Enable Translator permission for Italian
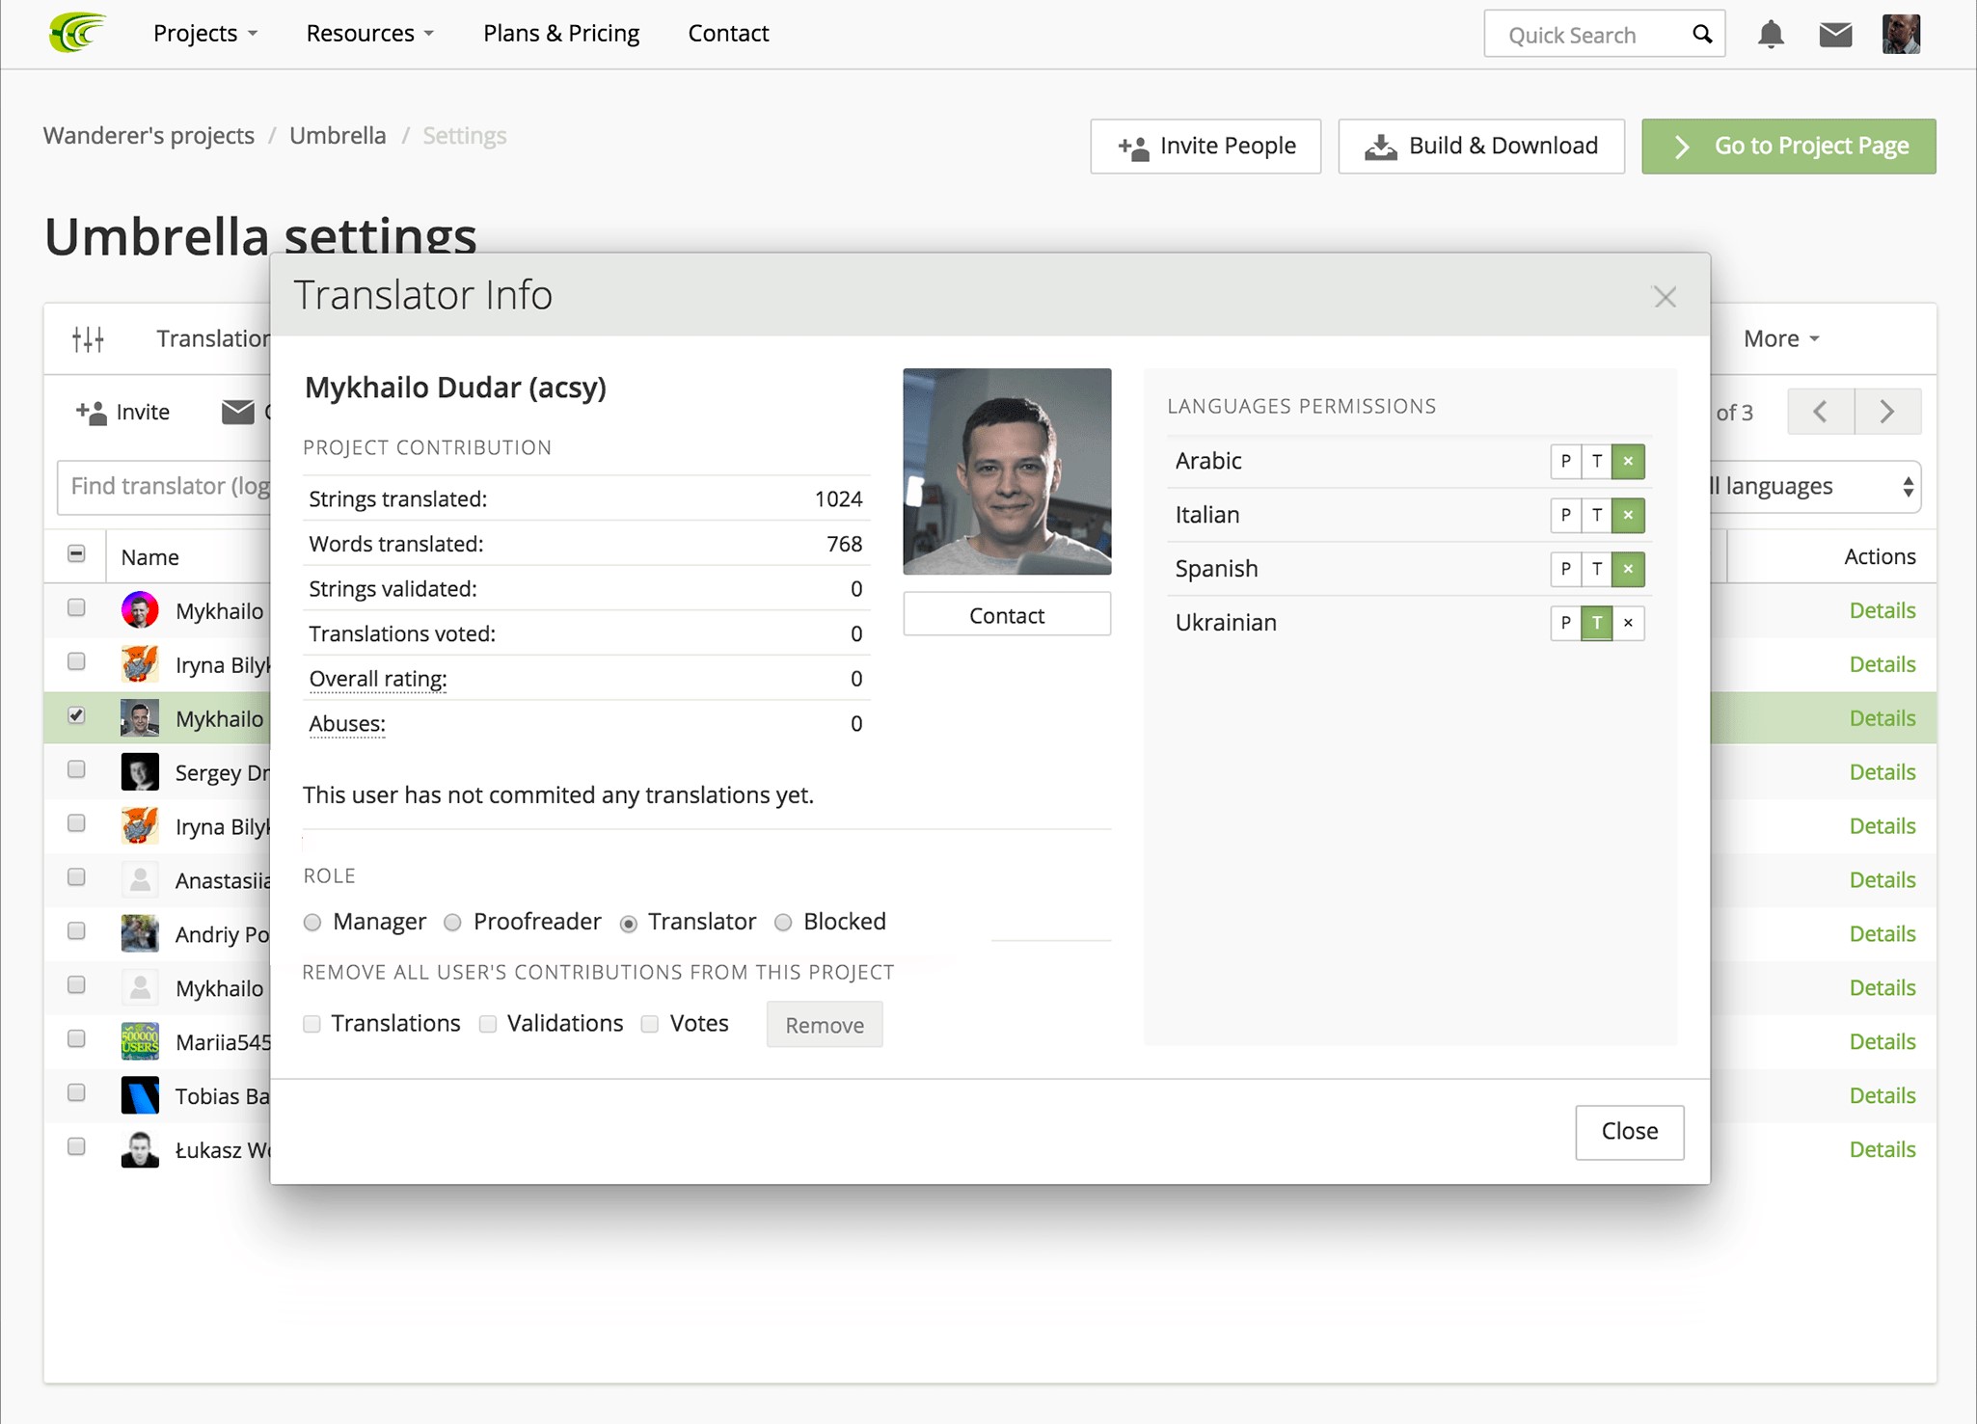 [1597, 515]
